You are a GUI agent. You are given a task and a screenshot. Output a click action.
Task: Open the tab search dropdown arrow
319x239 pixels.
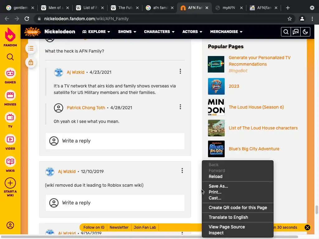[312, 8]
